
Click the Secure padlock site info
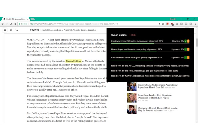(23, 24)
